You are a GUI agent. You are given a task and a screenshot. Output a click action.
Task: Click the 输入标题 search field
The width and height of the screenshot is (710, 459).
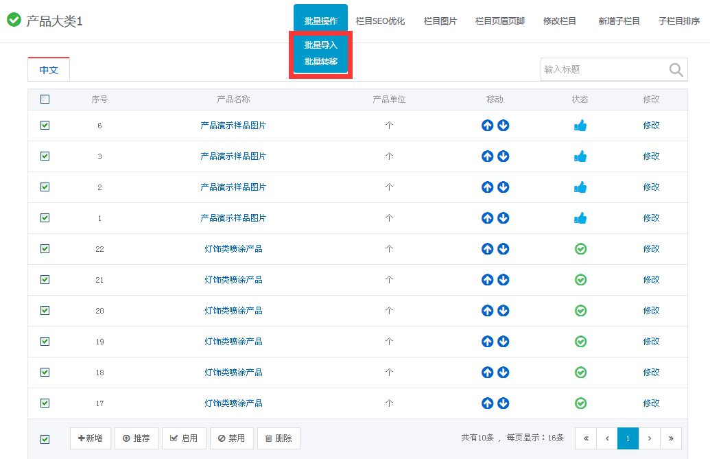(x=604, y=69)
